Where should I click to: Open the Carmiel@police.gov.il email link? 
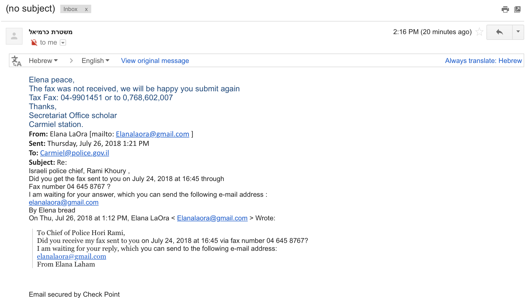74,153
